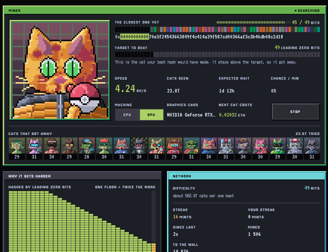Click the STOP button

point(295,112)
